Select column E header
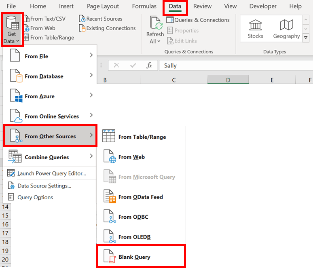313x268 pixels. [272, 80]
